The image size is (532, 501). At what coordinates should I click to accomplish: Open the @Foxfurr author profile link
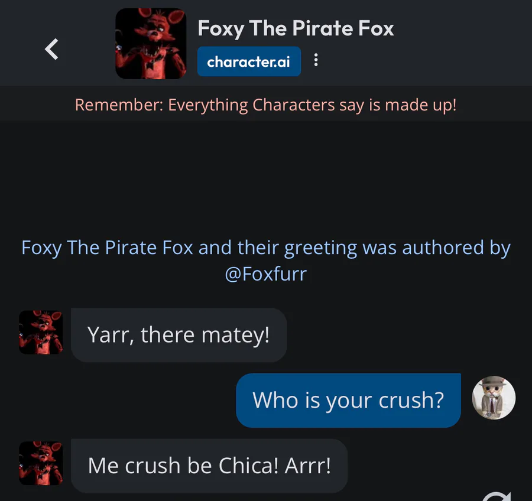click(266, 274)
